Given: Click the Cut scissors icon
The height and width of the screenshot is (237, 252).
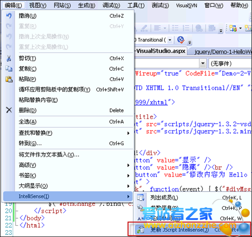Looking at the screenshot, I should [x=9, y=58].
